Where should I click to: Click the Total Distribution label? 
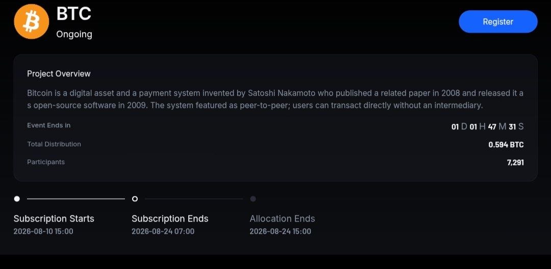[54, 144]
